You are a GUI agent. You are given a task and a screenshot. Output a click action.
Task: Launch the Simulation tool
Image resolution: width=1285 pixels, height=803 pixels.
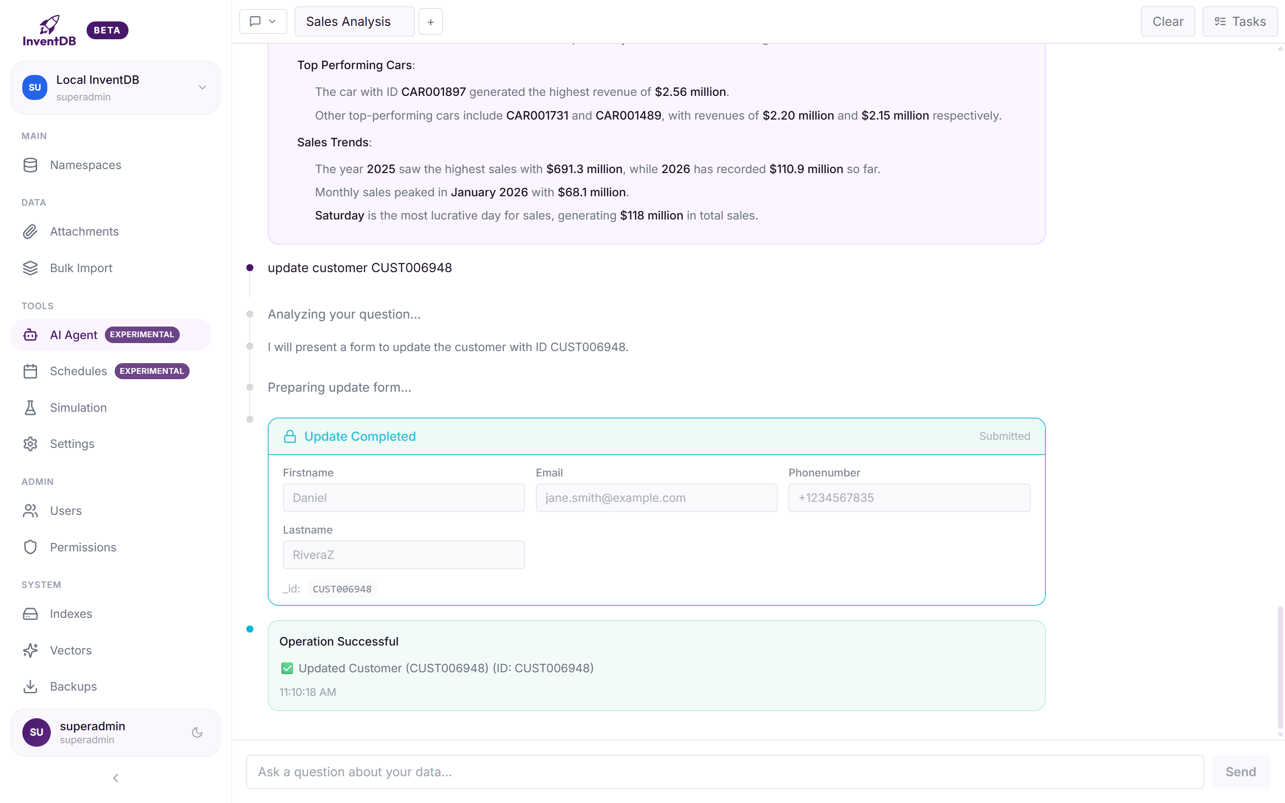[x=79, y=407]
